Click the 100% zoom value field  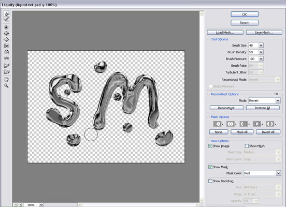31,205
